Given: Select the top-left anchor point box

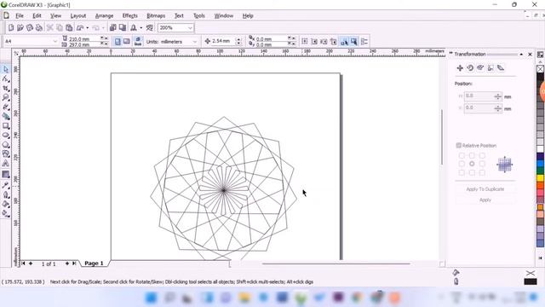Looking at the screenshot, I should [462, 155].
